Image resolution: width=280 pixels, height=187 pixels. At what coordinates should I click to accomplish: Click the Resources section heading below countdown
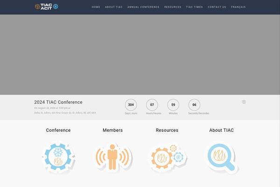(167, 130)
